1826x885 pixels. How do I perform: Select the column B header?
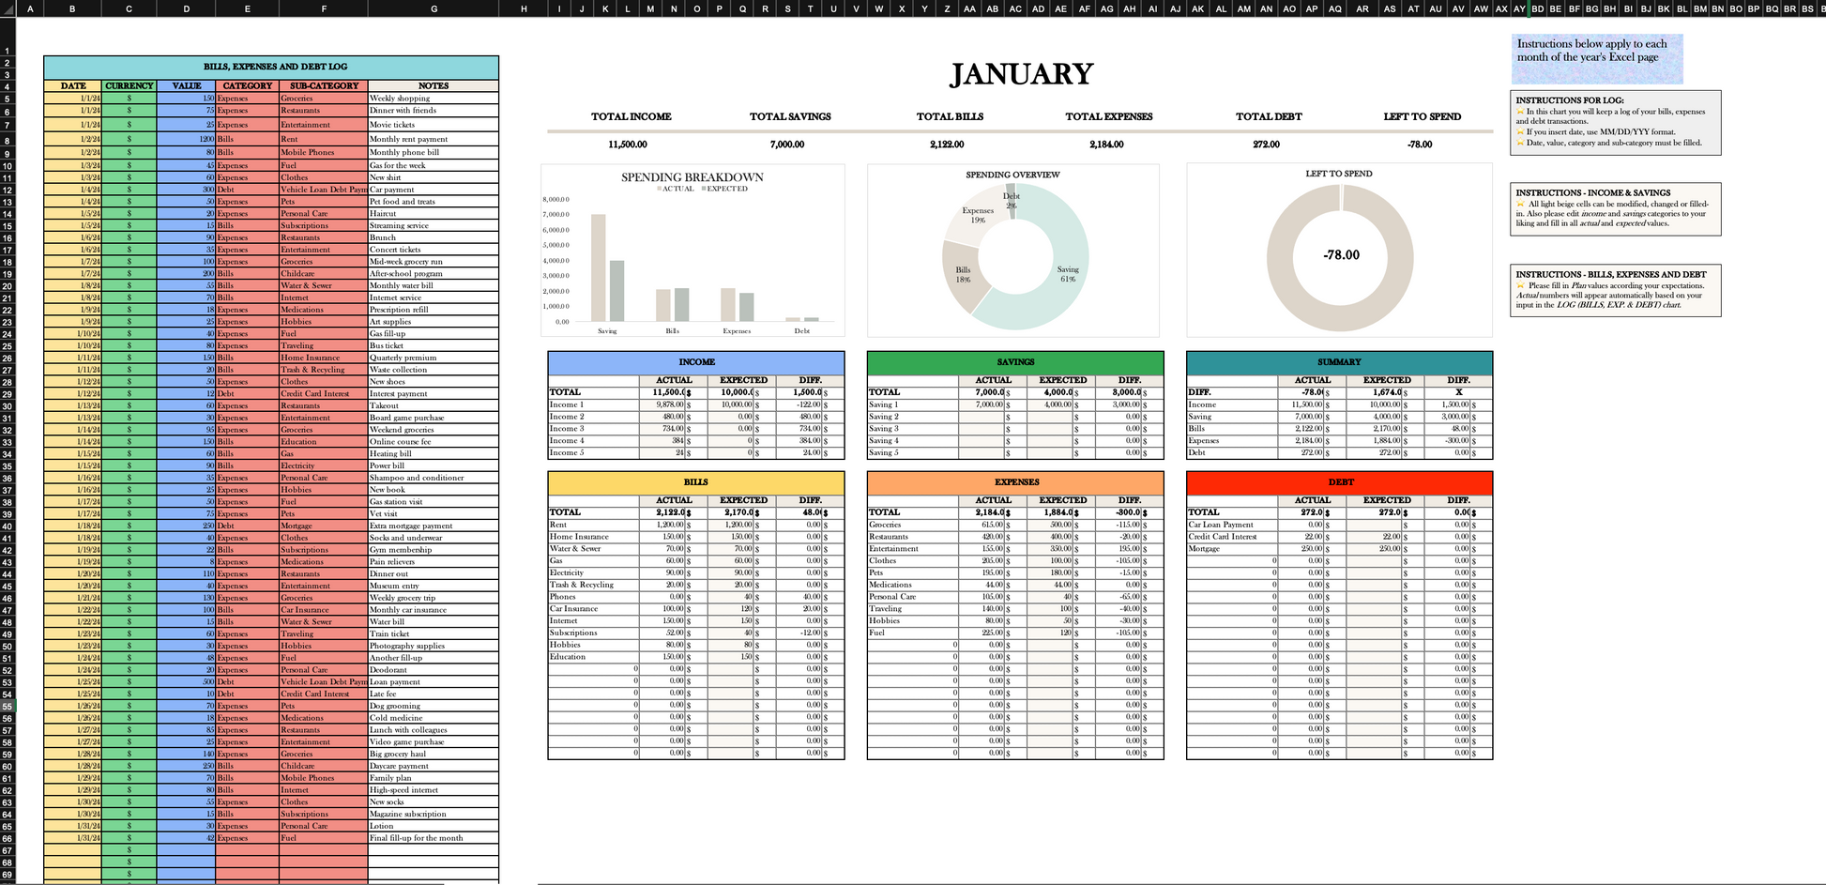pos(72,8)
